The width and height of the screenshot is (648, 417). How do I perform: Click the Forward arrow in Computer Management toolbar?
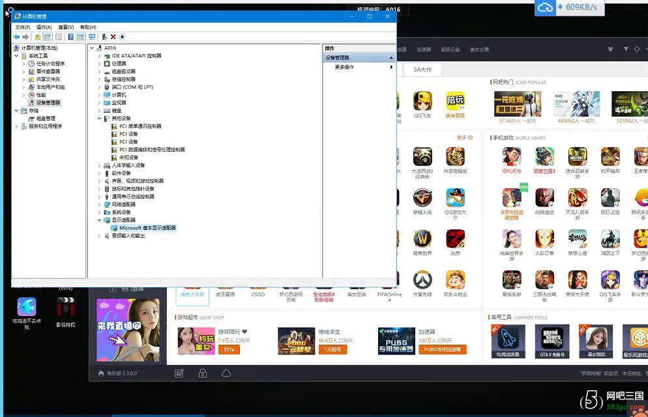(x=25, y=37)
